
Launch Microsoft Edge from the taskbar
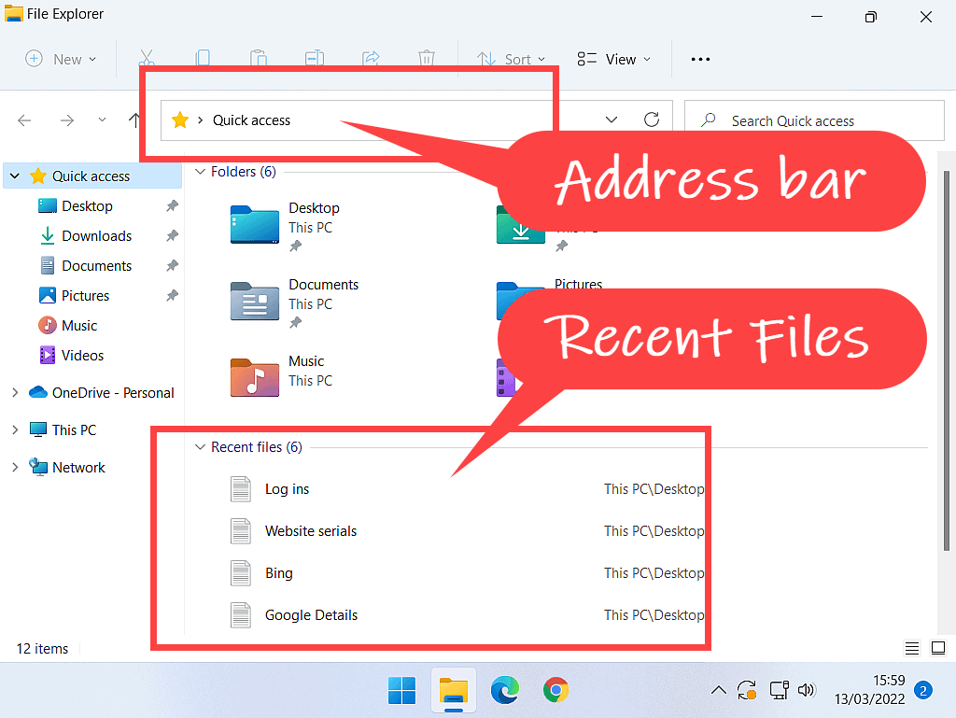click(505, 691)
